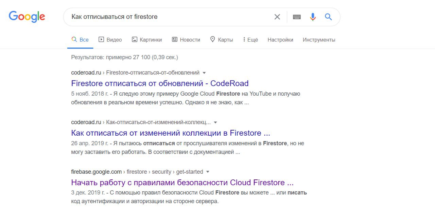Switch to the Новости tab

click(186, 40)
